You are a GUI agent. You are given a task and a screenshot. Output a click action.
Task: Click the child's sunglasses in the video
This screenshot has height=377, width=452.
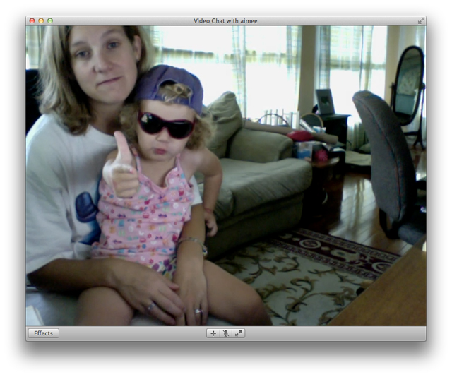coord(166,124)
